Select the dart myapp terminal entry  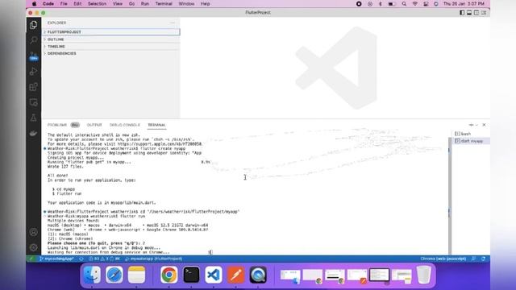tap(471, 141)
